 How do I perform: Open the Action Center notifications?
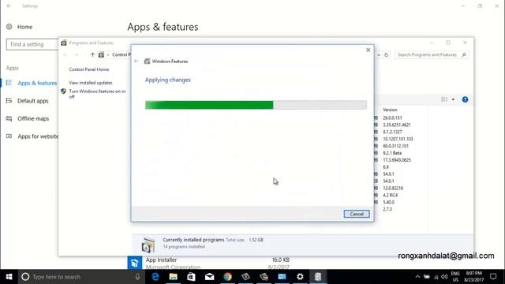[x=493, y=277]
